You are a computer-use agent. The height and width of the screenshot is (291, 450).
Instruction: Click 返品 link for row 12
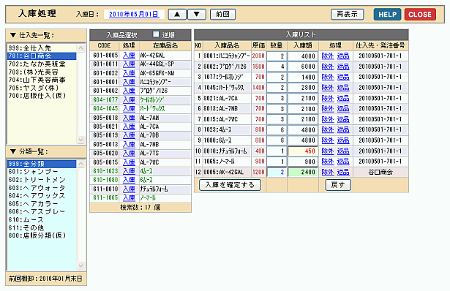(x=343, y=172)
